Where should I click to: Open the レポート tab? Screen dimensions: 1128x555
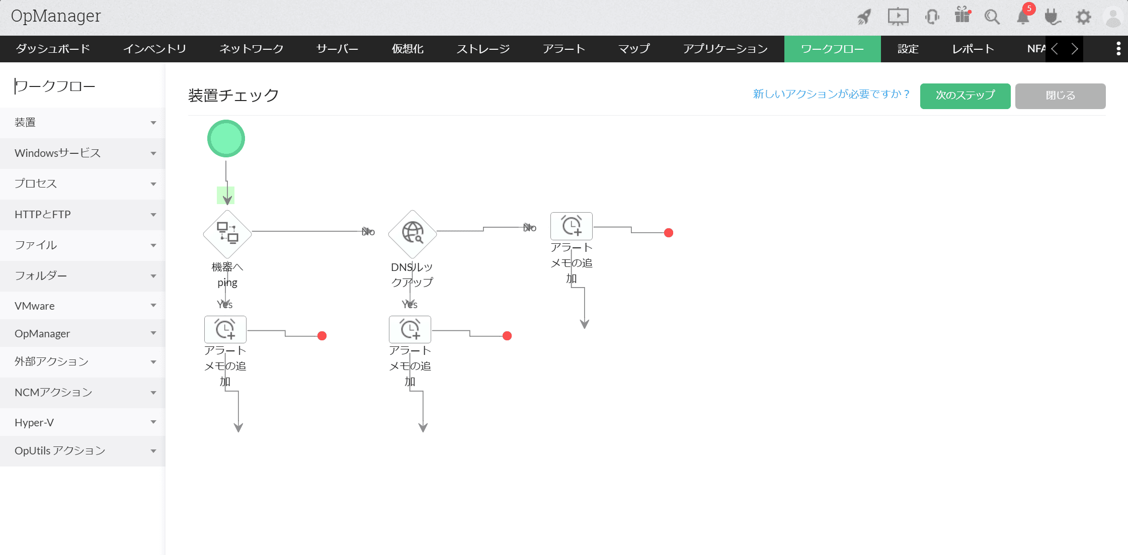[973, 49]
